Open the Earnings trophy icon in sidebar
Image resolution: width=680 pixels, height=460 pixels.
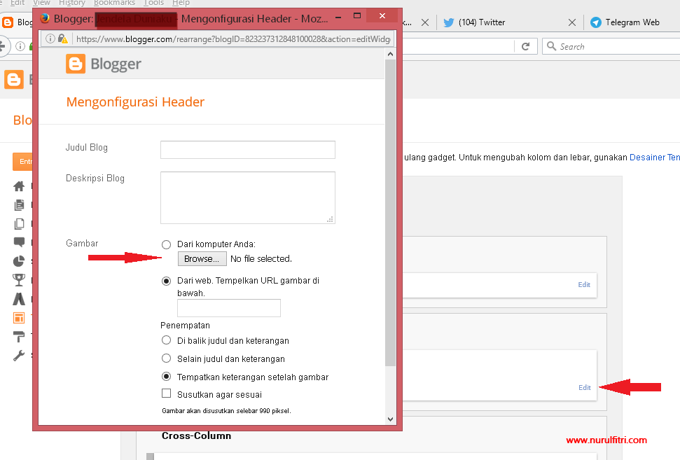19,280
